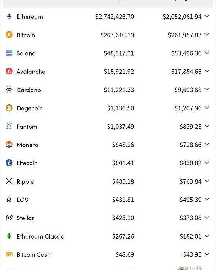Click the Solana striped logo icon

pos(9,53)
